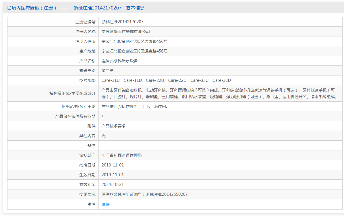Select structure description beginning 产品由牙科综合治疗机
344x217 pixels.
pyautogui.click(x=219, y=94)
